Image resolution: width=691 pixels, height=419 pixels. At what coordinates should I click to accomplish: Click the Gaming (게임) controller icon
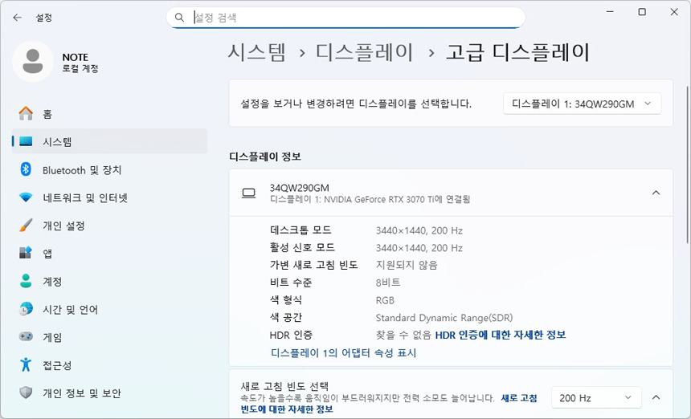click(26, 337)
